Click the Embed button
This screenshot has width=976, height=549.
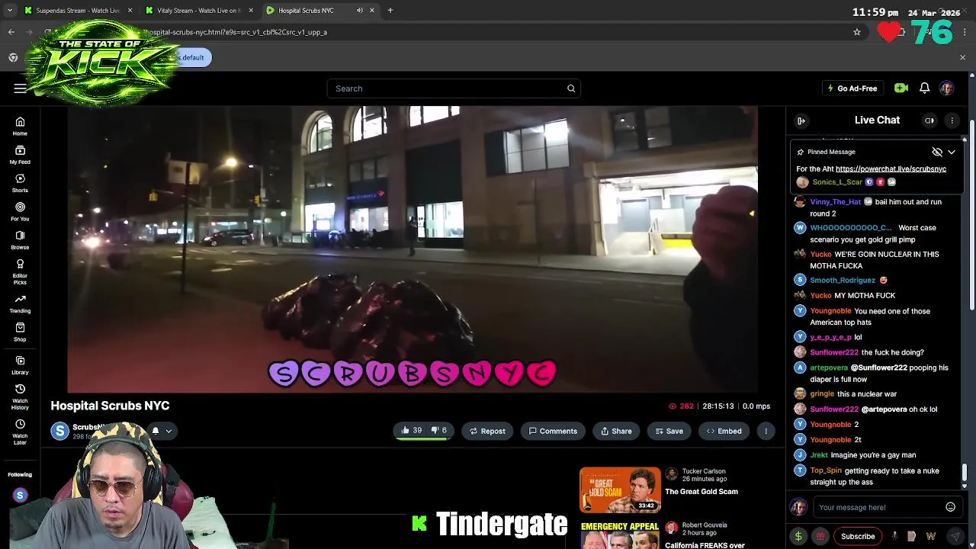[724, 431]
